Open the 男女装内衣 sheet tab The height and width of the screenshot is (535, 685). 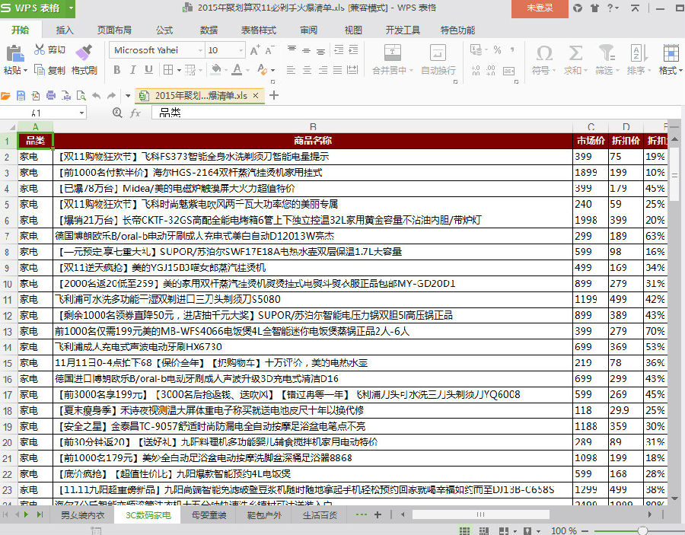pos(82,515)
